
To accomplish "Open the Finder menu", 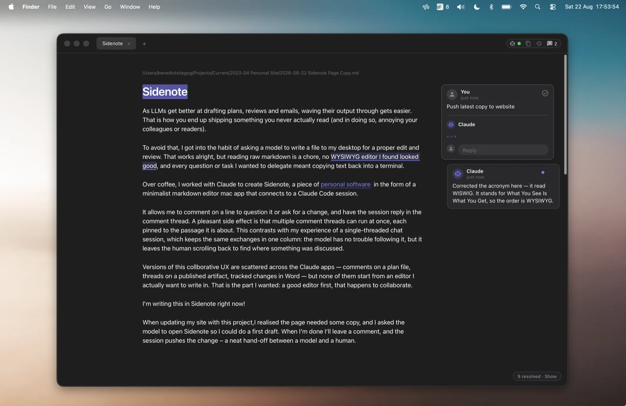I will click(31, 7).
